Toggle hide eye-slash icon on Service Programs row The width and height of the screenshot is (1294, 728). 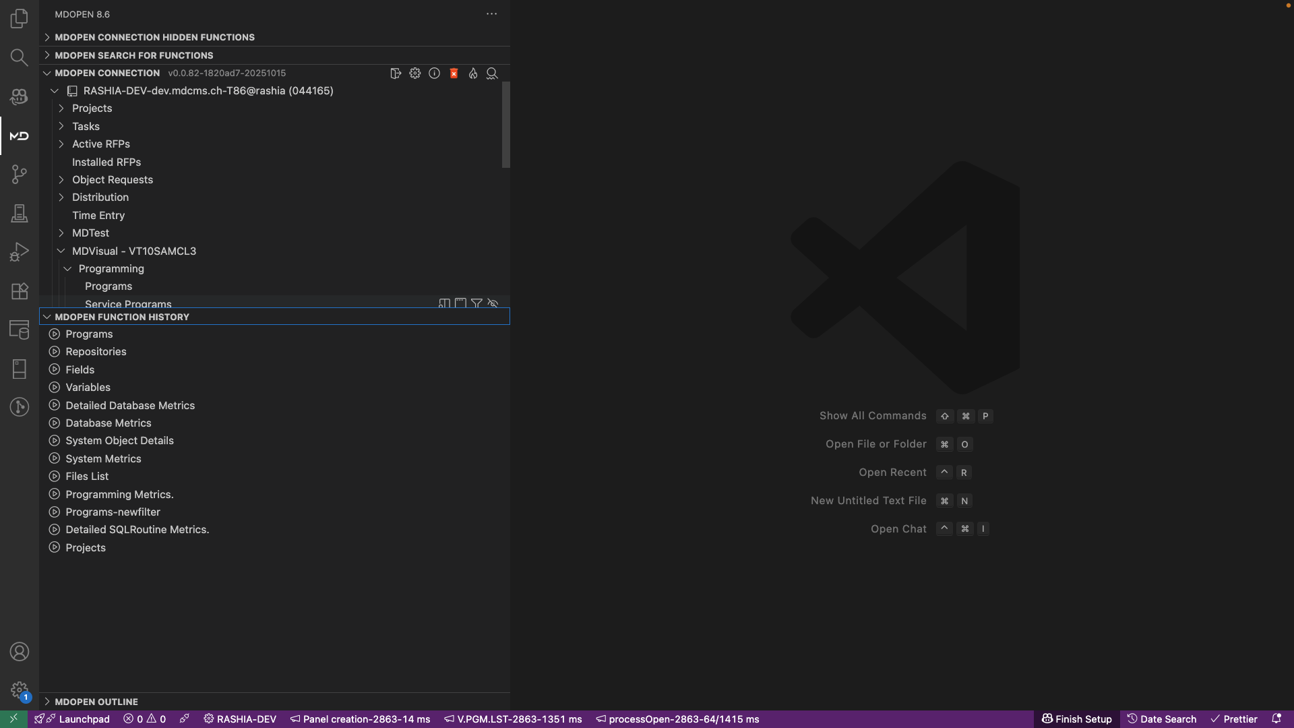click(493, 303)
